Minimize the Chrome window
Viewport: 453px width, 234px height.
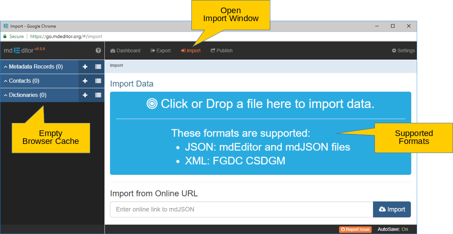coord(377,26)
